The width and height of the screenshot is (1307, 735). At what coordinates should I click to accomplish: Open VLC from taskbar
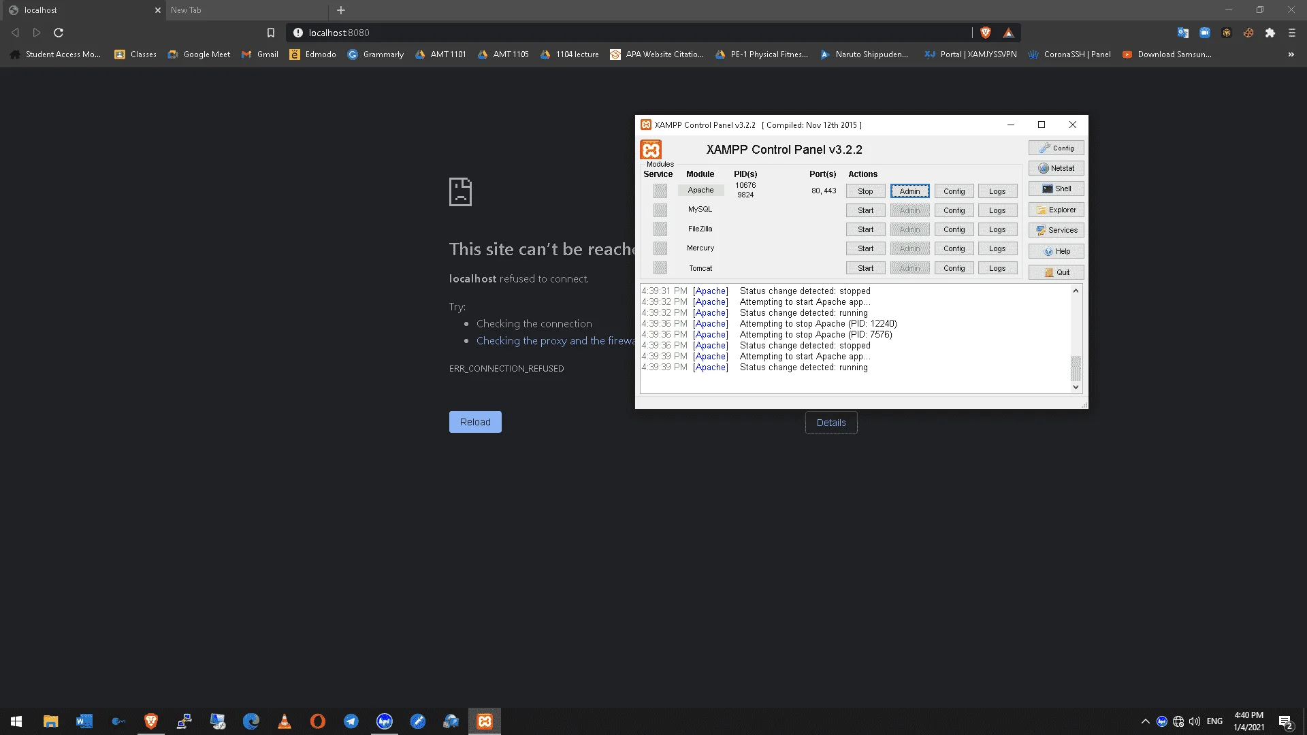(x=285, y=721)
